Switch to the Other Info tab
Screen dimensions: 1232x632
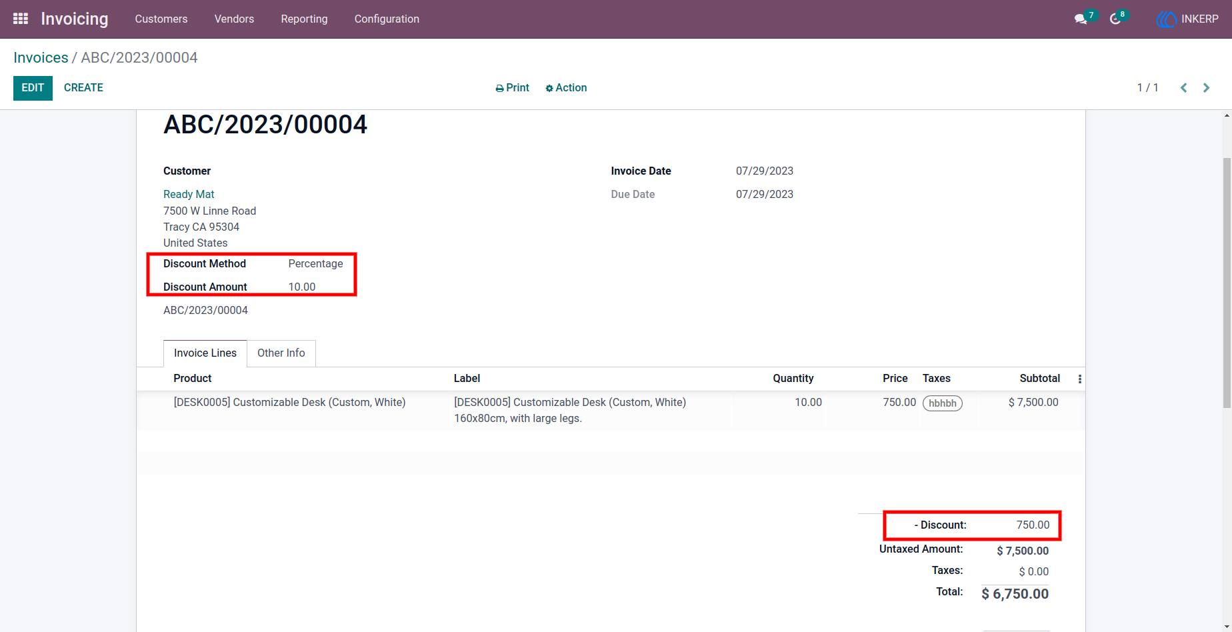(281, 353)
